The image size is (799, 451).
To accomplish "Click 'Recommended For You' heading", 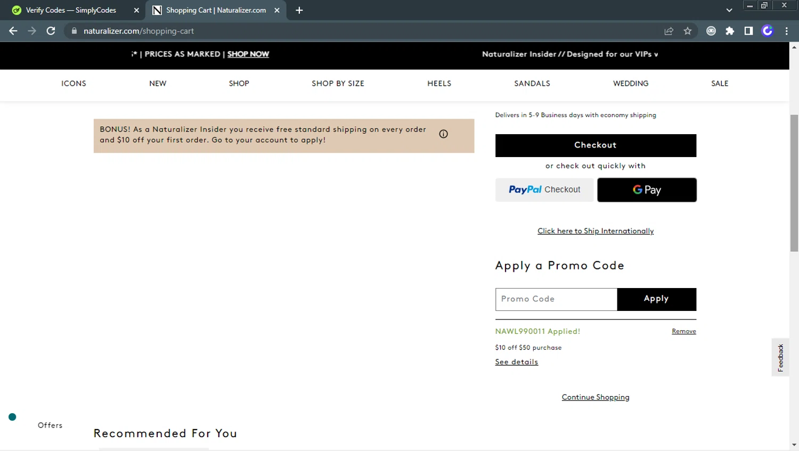I will coord(165,433).
